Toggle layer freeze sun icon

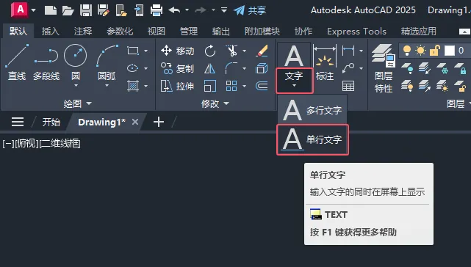point(420,51)
